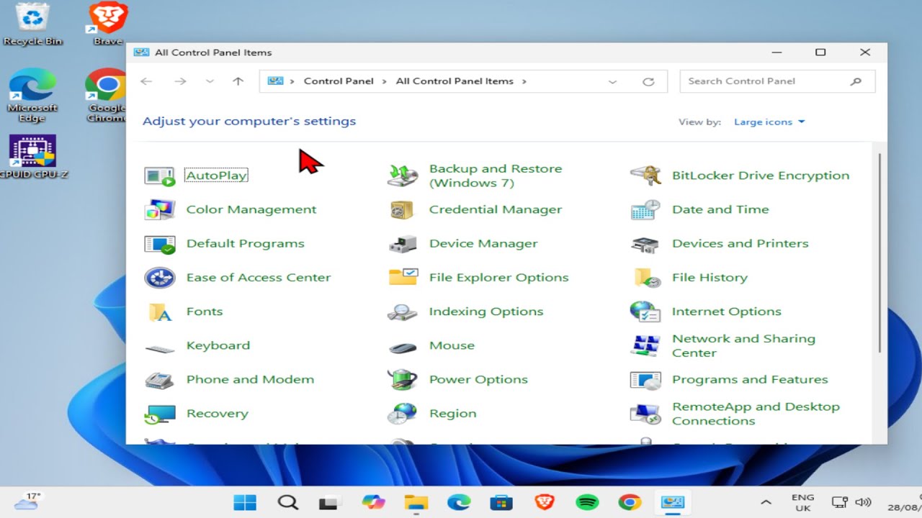
Task: Open the recent locations dropdown arrow
Action: pos(210,81)
